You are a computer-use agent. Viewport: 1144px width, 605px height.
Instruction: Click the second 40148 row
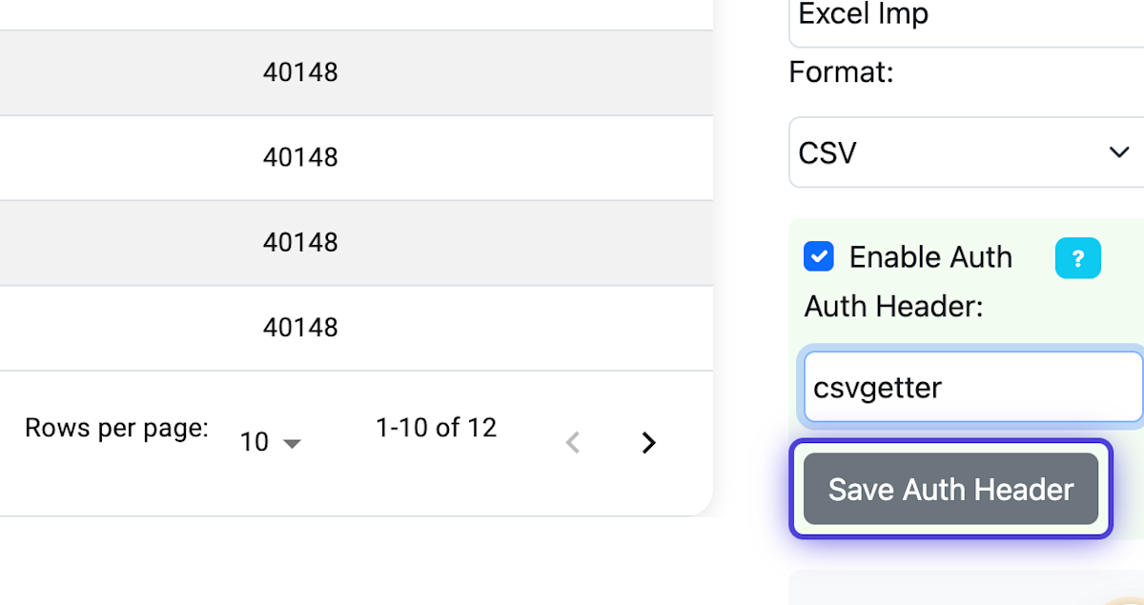point(300,157)
